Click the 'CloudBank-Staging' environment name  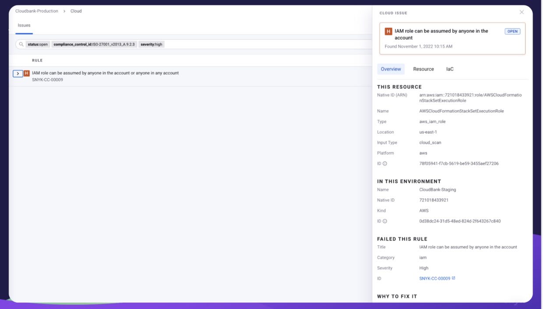[437, 190]
